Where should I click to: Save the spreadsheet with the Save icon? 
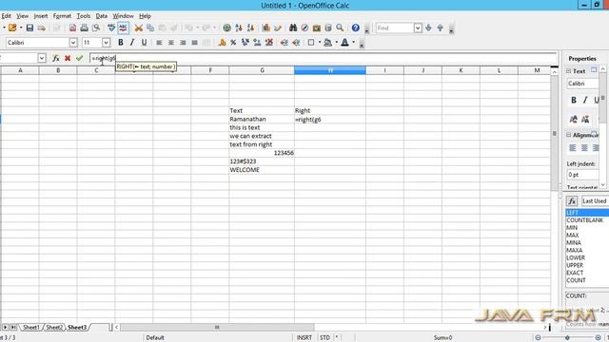(29, 28)
